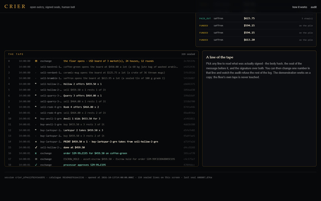The width and height of the screenshot is (321, 201).
Task: Pick the line 'Anvil 1 bids $433.50 for 3'
Action: coord(102,118)
